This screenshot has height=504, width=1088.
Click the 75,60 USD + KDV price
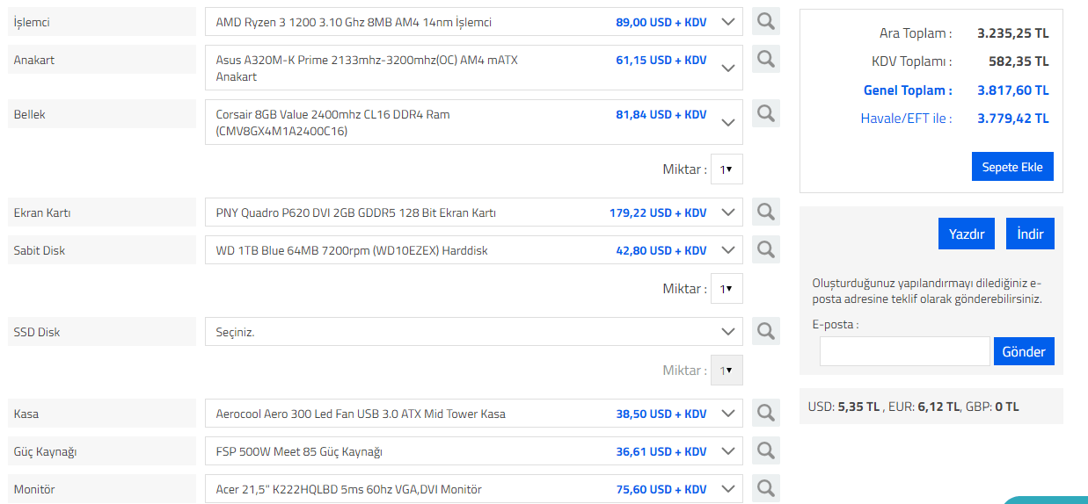click(x=661, y=489)
